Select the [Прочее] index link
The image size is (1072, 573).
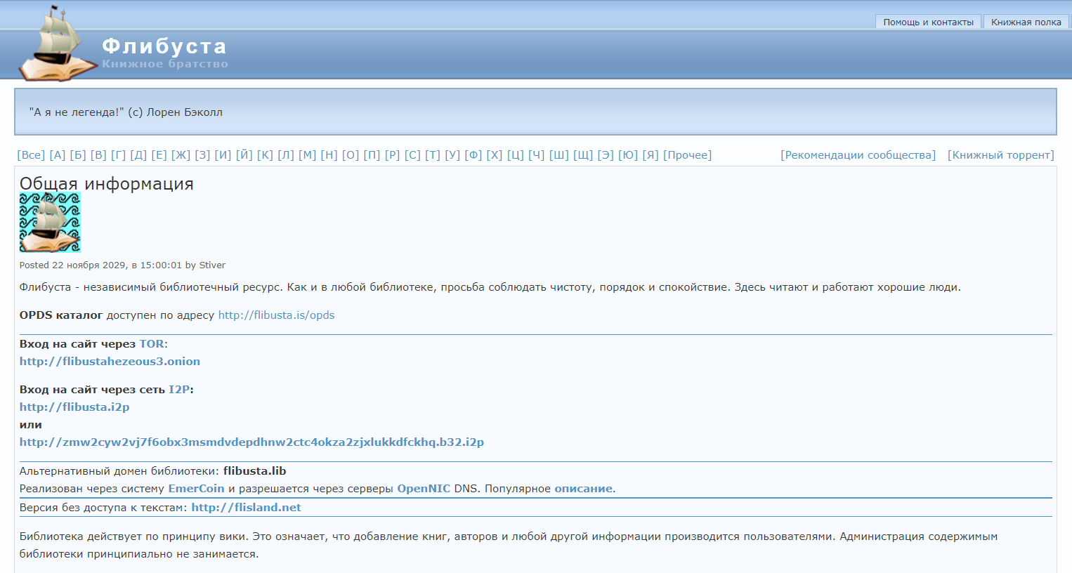[687, 155]
